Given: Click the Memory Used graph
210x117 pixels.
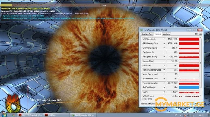Looking at the screenshot, I should [189, 61].
